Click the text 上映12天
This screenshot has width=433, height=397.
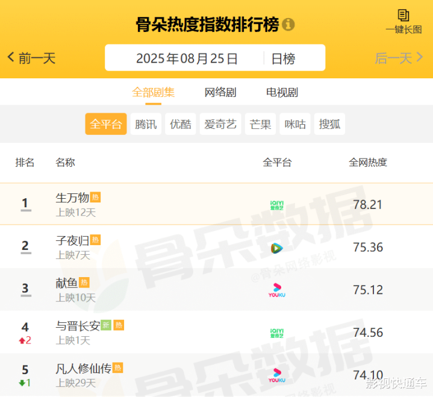click(76, 213)
